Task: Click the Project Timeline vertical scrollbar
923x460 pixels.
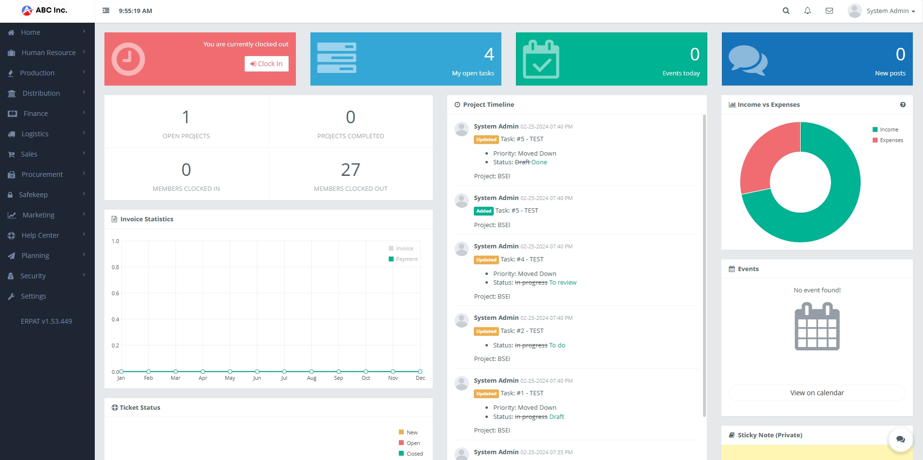Action: pyautogui.click(x=704, y=266)
